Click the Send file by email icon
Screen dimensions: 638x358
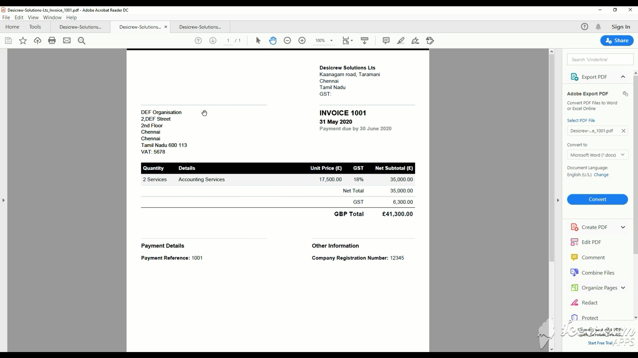pos(67,40)
